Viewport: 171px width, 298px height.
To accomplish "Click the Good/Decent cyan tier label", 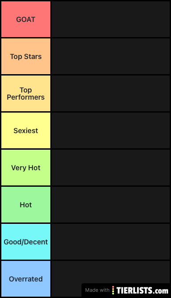I will [x=26, y=242].
